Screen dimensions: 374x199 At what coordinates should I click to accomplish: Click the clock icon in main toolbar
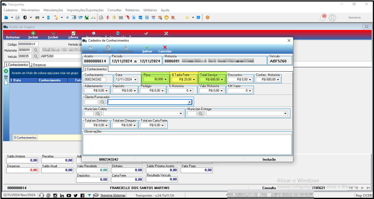[x=114, y=18]
